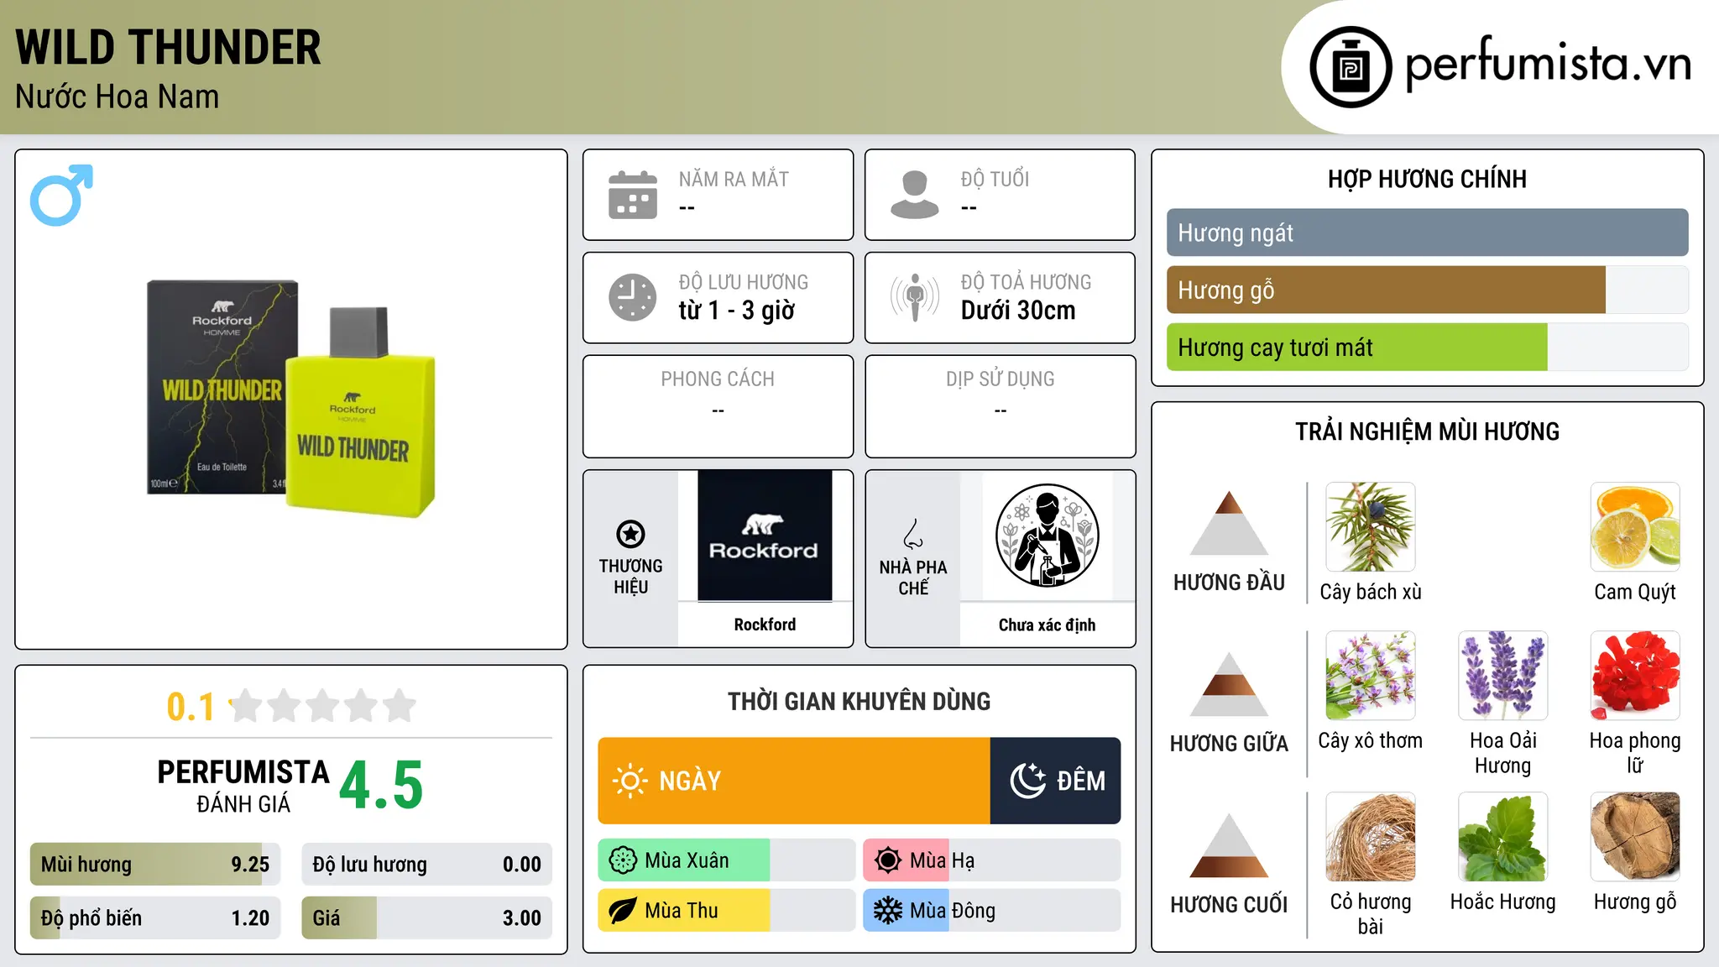Click the Hương cay tươi mát accord bar

(1428, 347)
